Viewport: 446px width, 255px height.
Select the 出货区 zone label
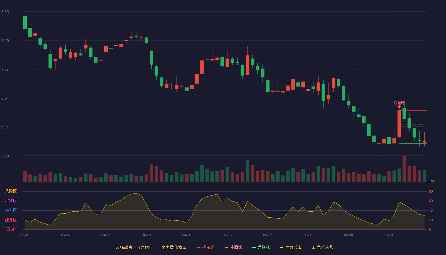(11, 201)
